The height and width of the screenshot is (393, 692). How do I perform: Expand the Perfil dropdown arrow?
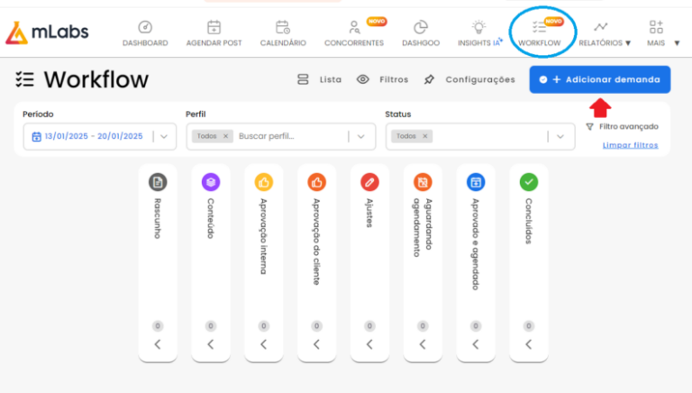(x=361, y=136)
